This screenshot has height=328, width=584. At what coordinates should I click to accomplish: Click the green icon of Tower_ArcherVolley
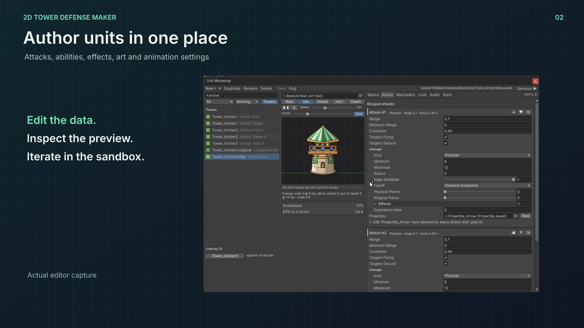click(x=208, y=157)
